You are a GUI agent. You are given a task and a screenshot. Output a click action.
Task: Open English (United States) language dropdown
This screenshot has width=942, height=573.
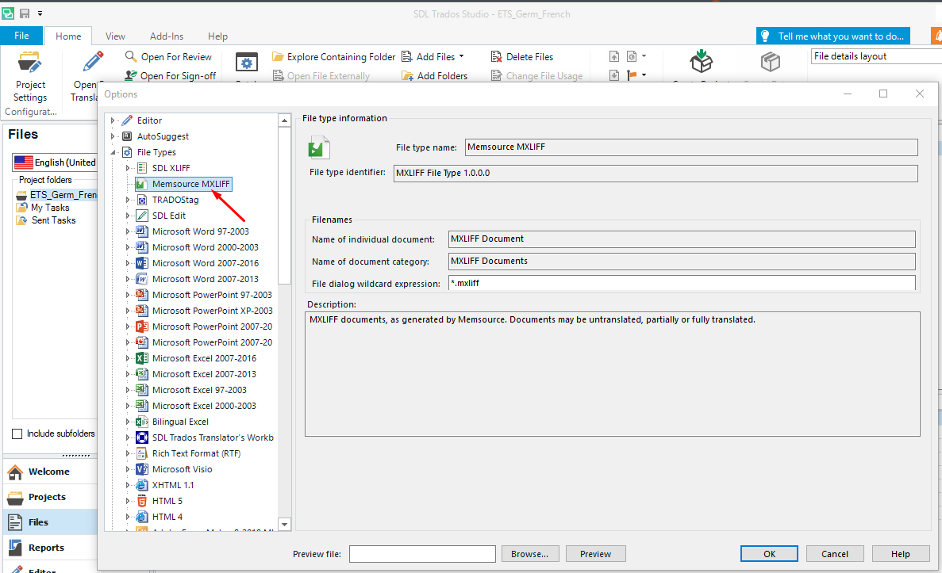[56, 162]
